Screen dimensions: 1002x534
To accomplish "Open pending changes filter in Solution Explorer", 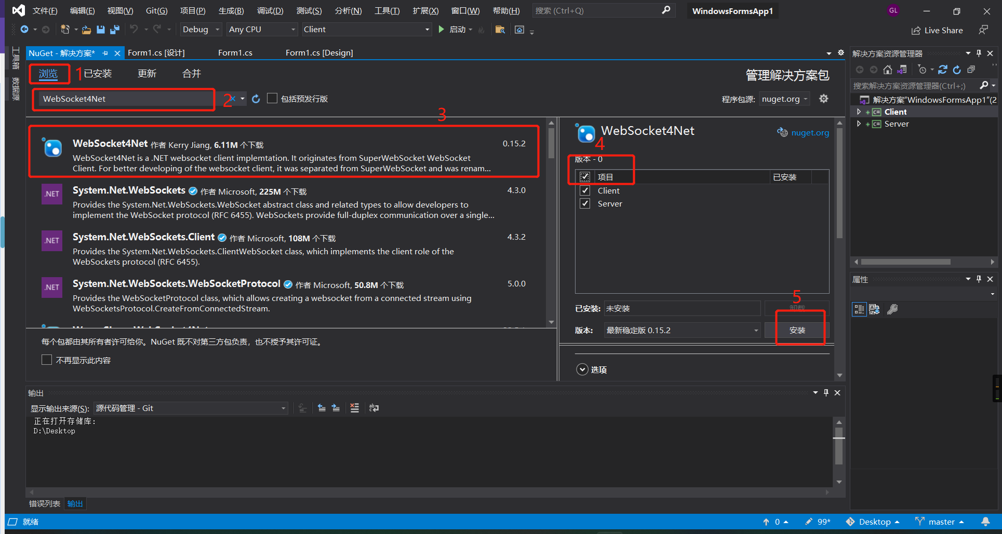I will (x=923, y=70).
